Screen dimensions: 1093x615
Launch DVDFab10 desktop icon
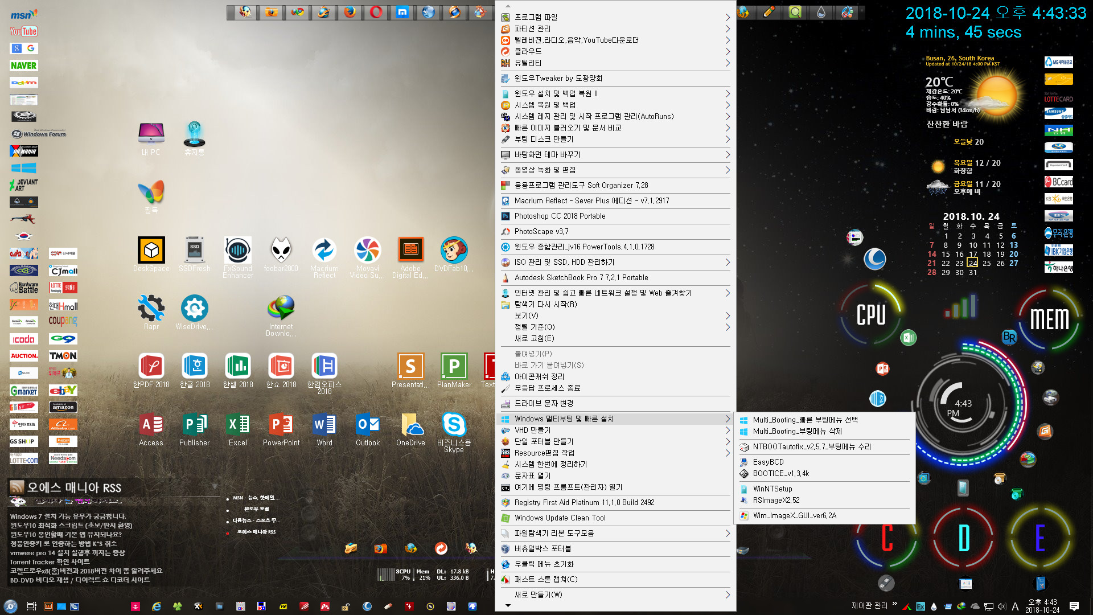[x=454, y=255]
